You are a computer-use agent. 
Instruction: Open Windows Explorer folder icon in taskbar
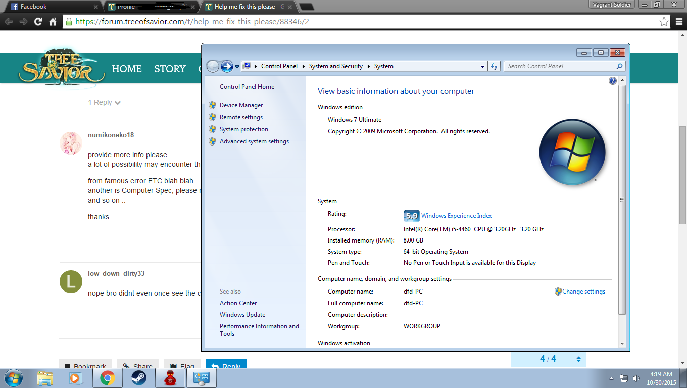(45, 378)
